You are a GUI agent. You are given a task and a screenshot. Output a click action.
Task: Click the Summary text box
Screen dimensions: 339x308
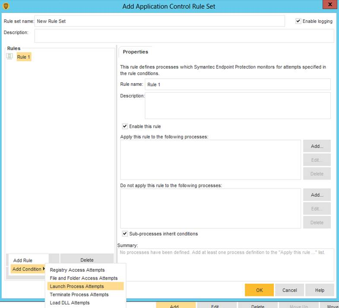pos(226,264)
